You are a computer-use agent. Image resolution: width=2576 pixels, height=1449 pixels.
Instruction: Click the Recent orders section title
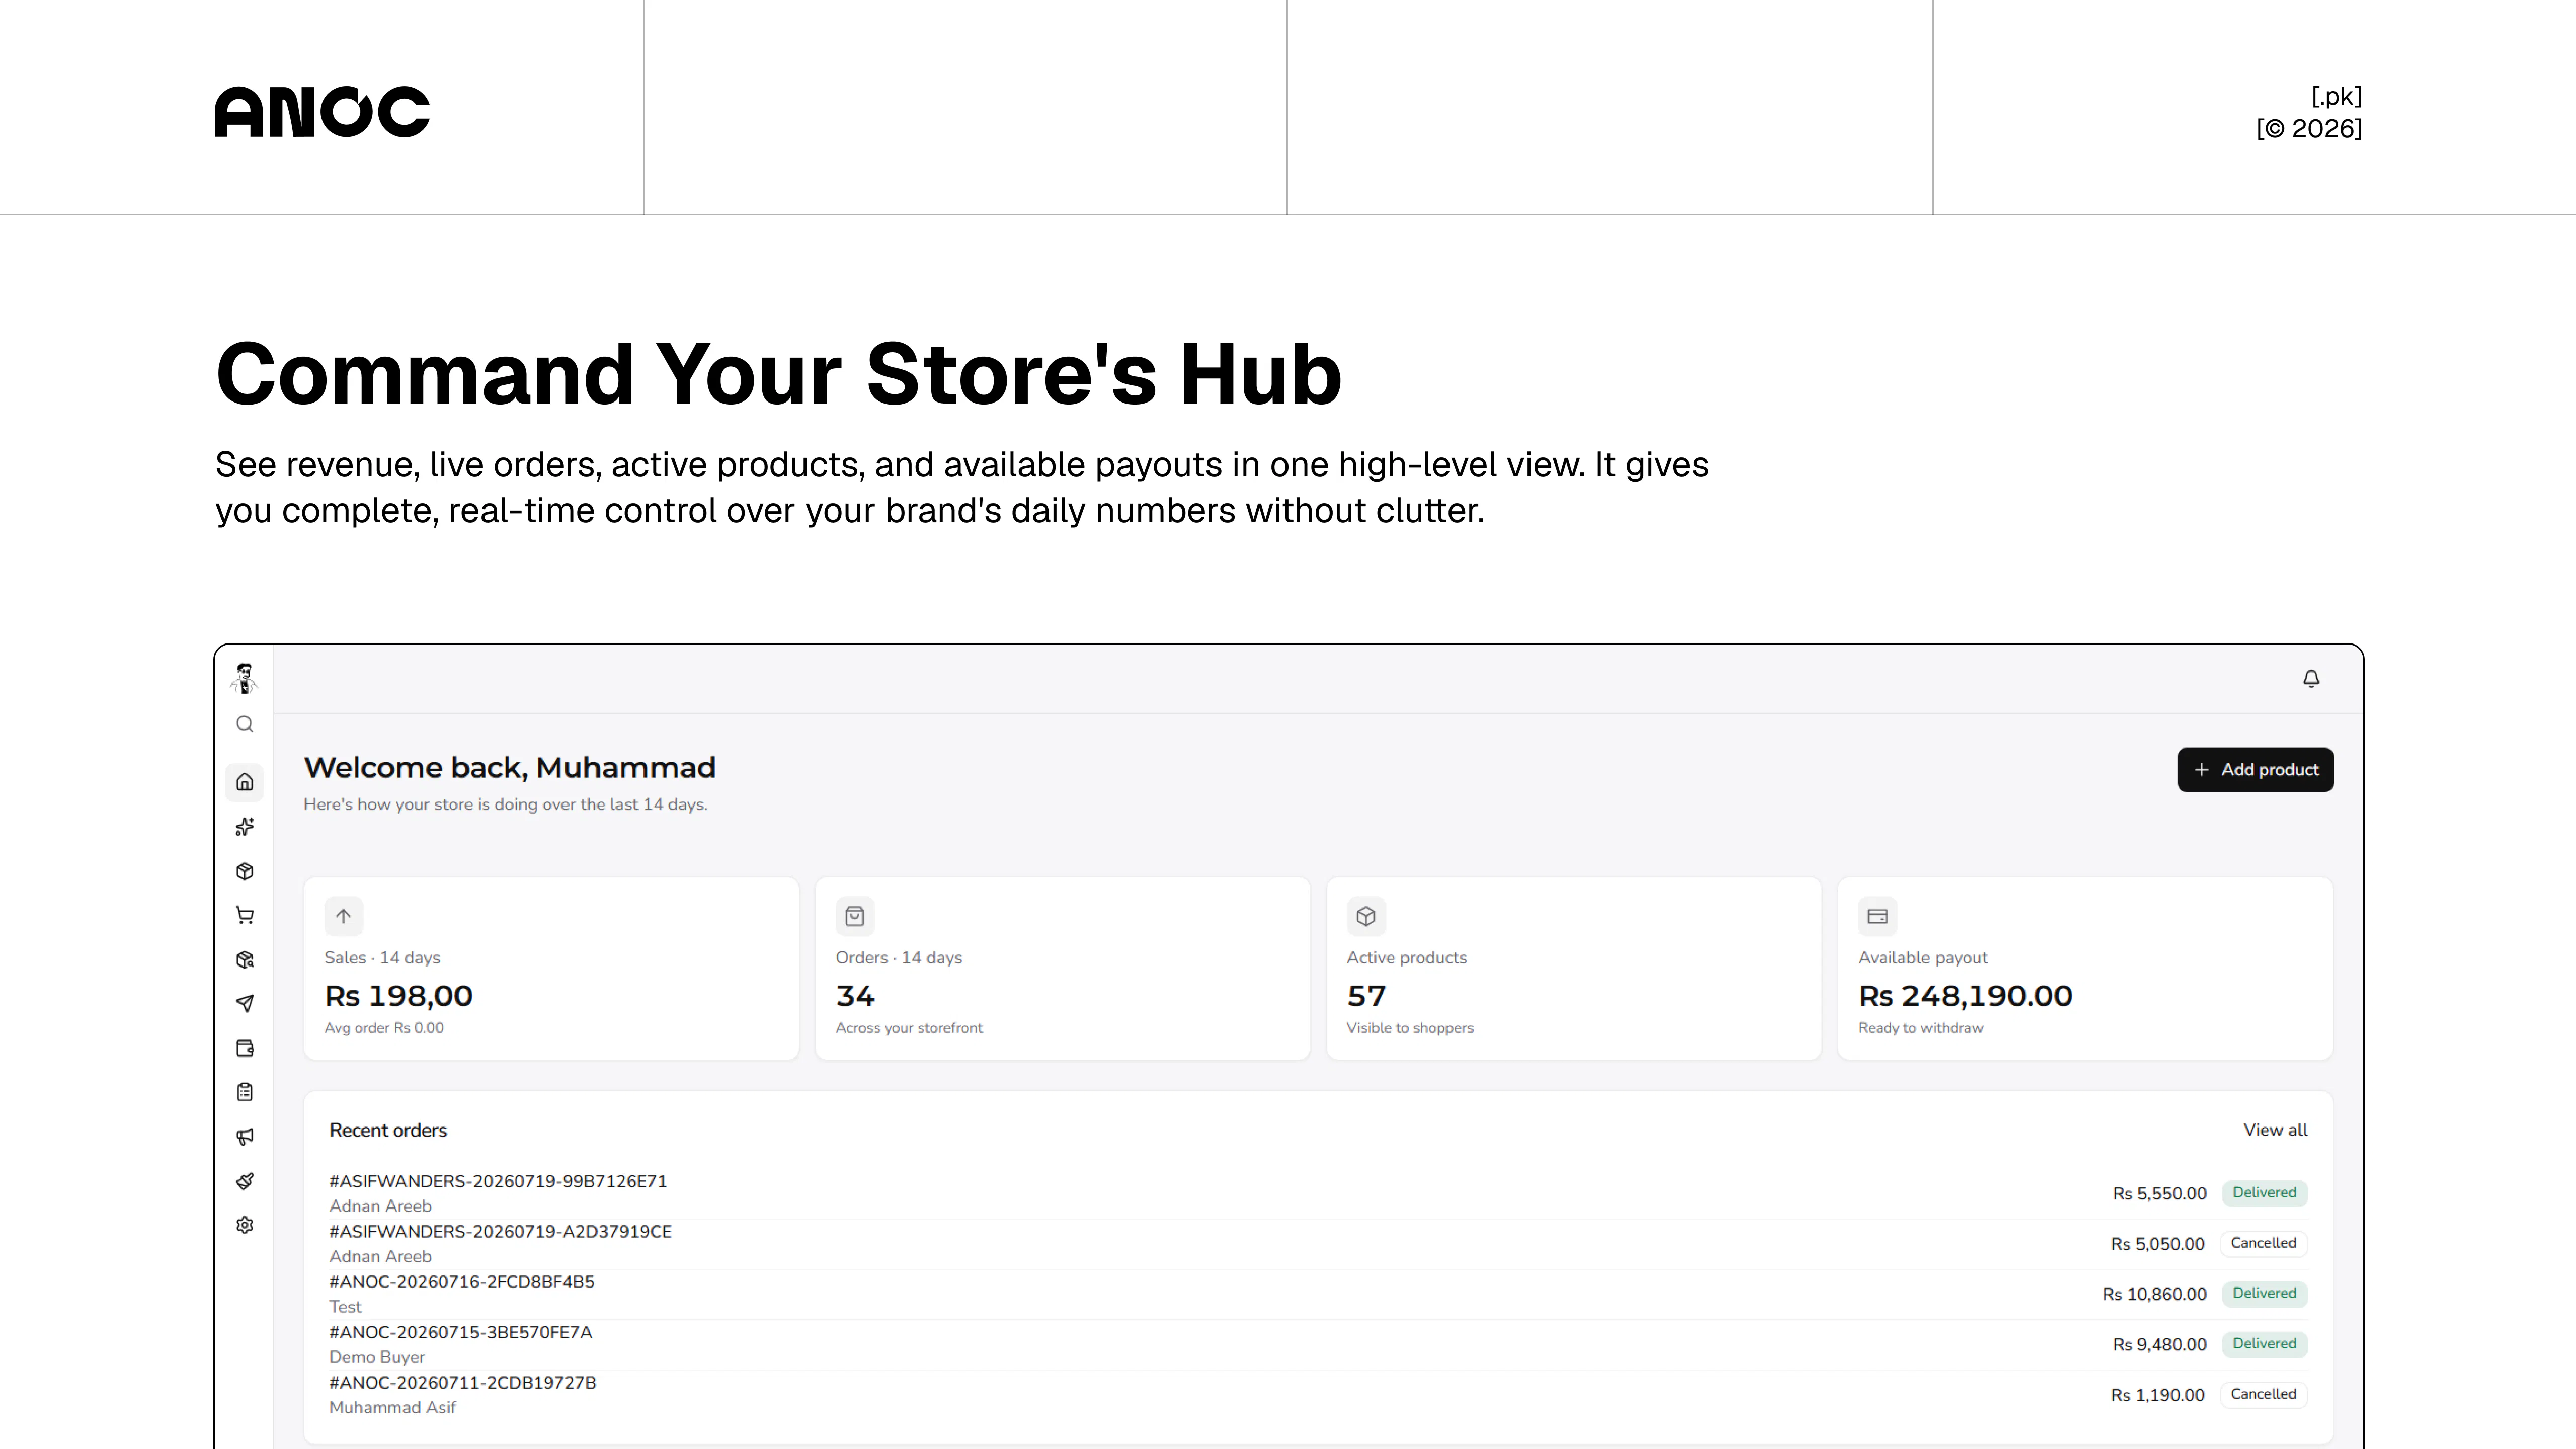(388, 1131)
